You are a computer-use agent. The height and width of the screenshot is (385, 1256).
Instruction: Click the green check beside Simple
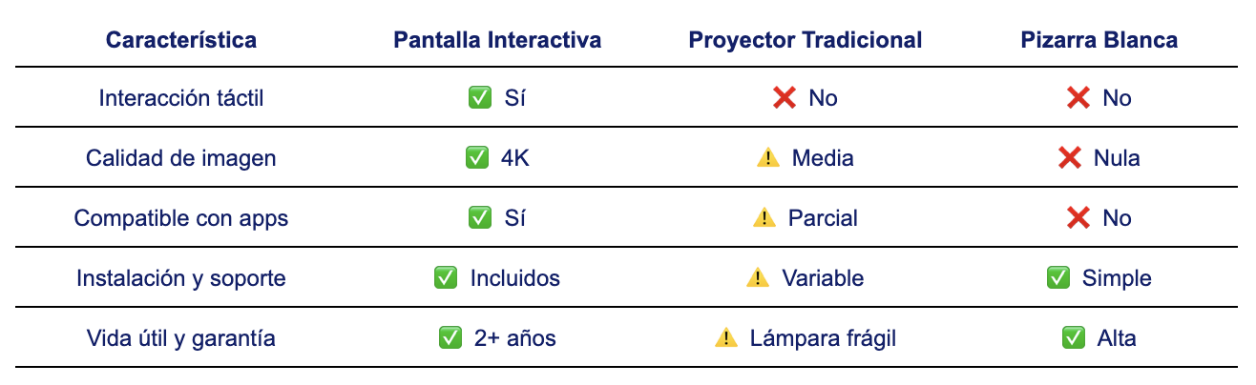pyautogui.click(x=1057, y=278)
